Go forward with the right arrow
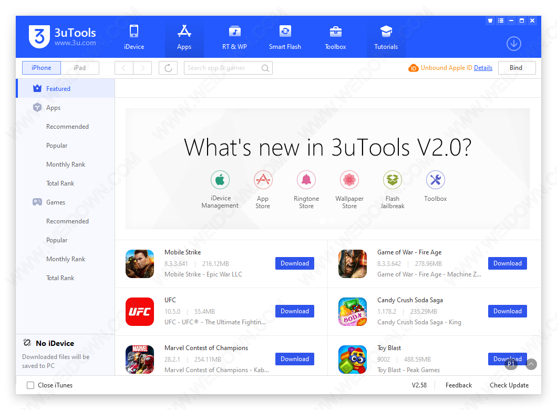Screen dimensions: 557x410 (142, 68)
